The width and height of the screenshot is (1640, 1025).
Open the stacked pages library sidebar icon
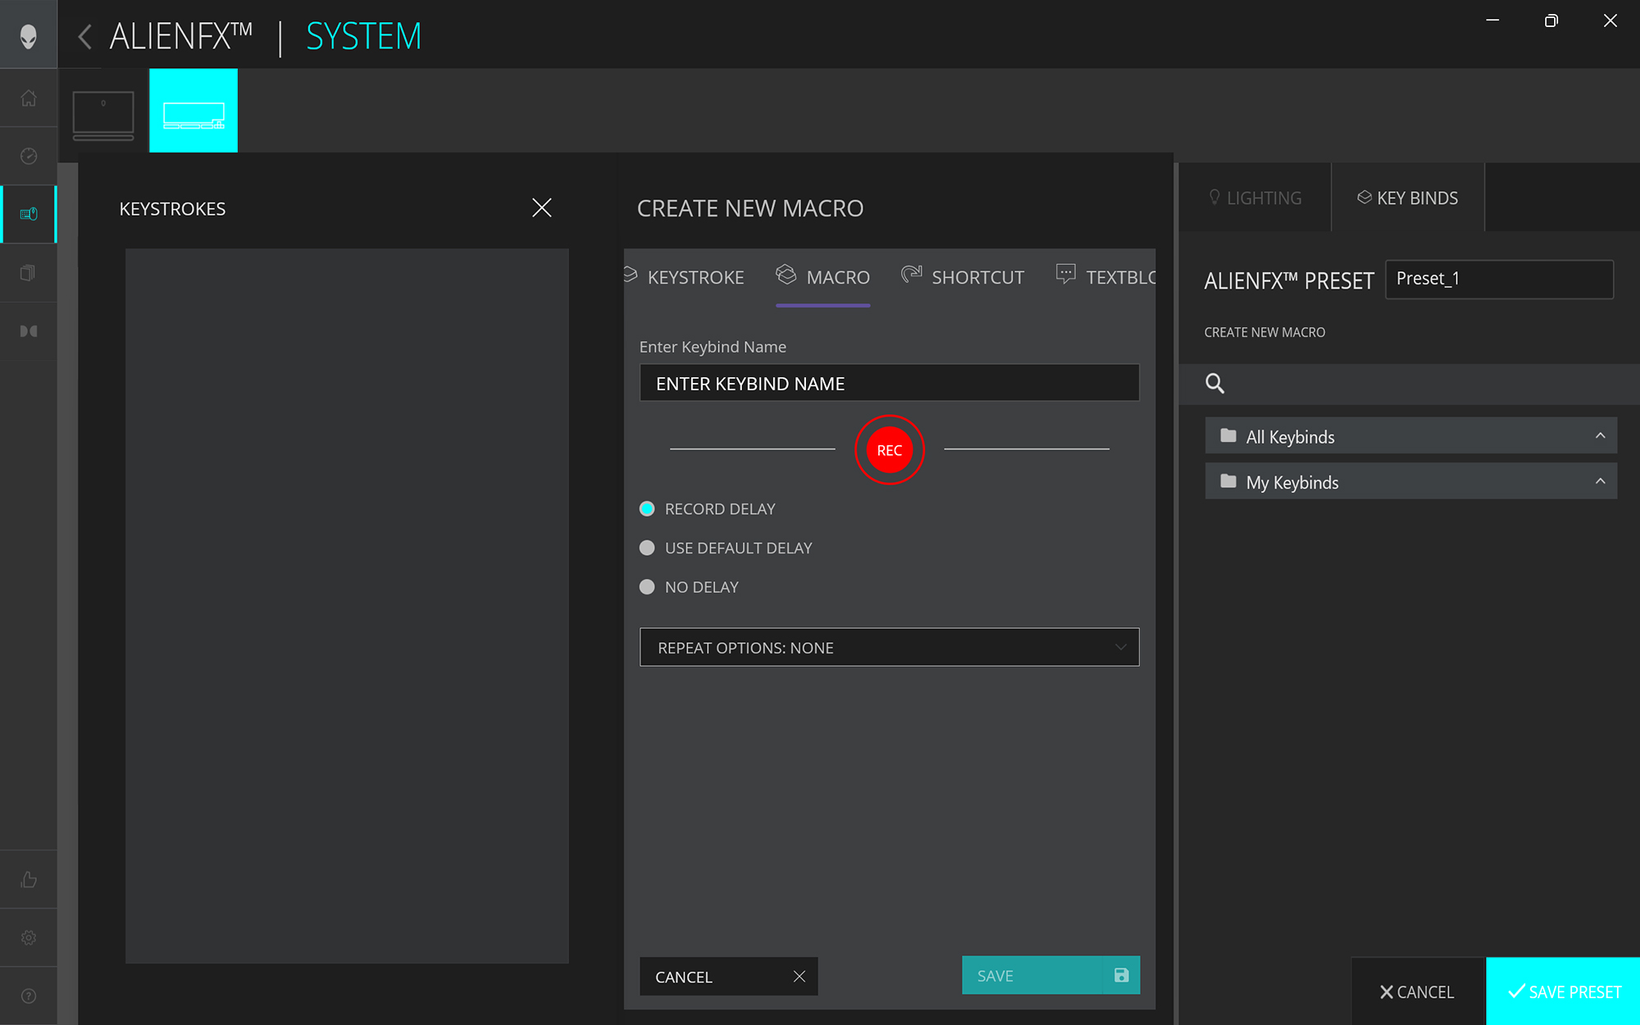coord(28,272)
